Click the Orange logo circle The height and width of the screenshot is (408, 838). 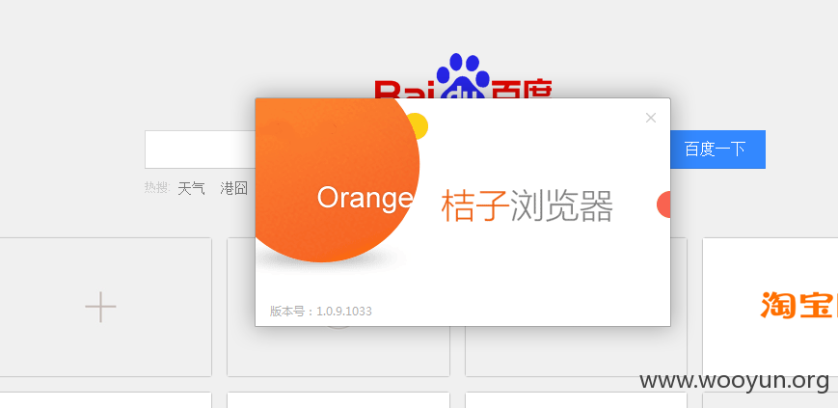(x=338, y=180)
